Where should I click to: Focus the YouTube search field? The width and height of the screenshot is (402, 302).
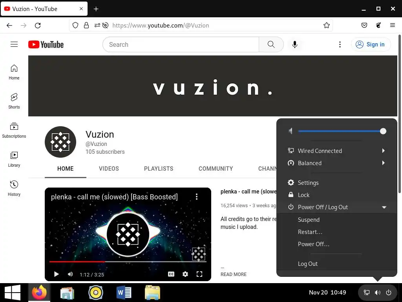click(181, 44)
